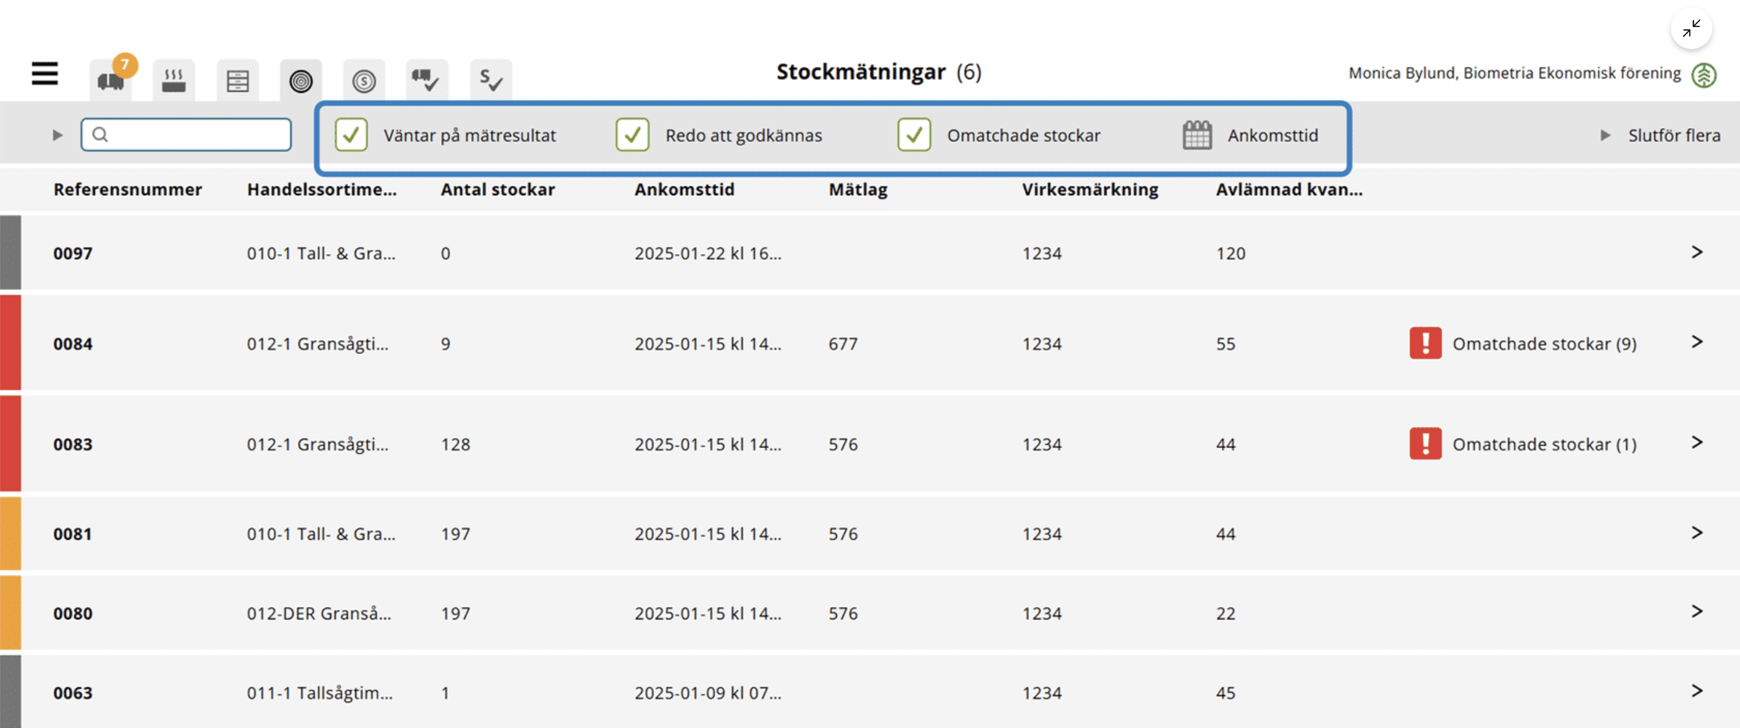This screenshot has height=728, width=1740.
Task: Open row 0063 details chevron
Action: pos(1697,691)
